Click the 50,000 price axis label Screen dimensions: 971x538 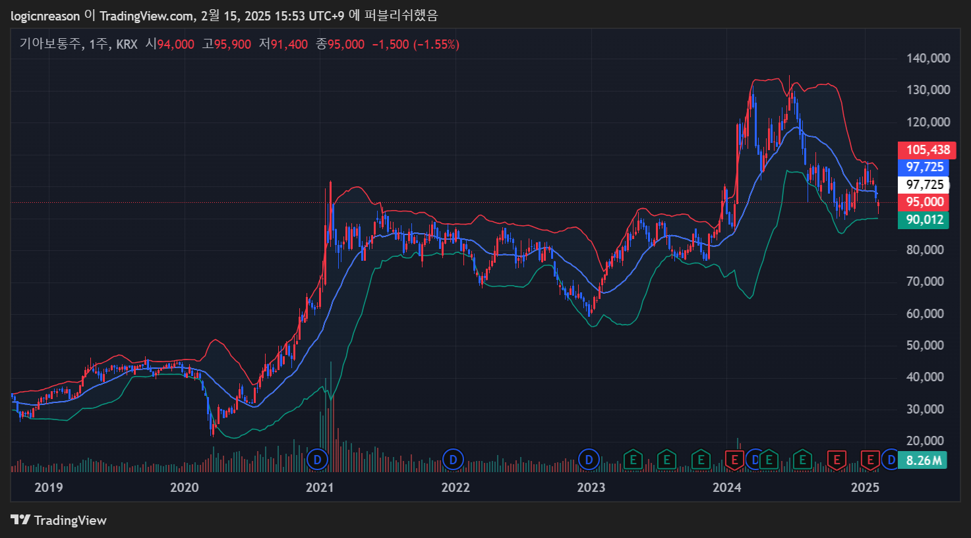coord(925,346)
